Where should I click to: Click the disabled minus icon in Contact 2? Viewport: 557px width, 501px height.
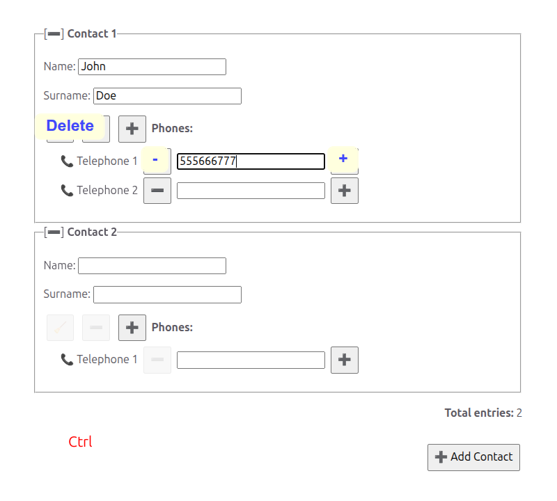coord(96,327)
